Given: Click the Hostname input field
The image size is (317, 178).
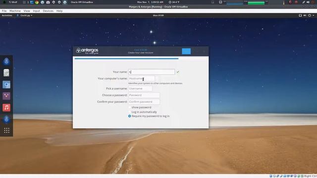Looking at the screenshot, I should pyautogui.click(x=142, y=79).
